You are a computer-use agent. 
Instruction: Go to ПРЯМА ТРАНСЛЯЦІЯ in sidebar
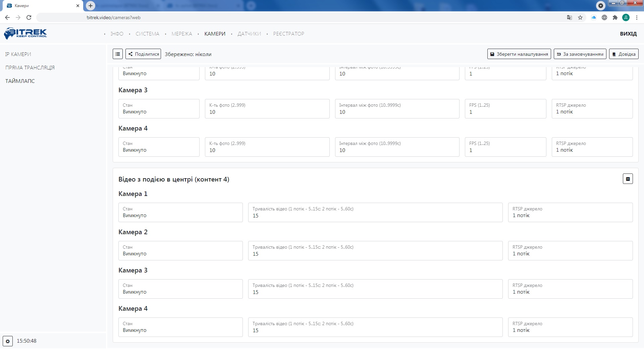(30, 68)
